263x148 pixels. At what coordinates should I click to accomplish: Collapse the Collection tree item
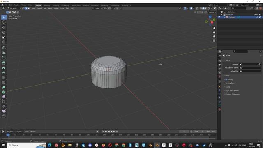pos(221,15)
